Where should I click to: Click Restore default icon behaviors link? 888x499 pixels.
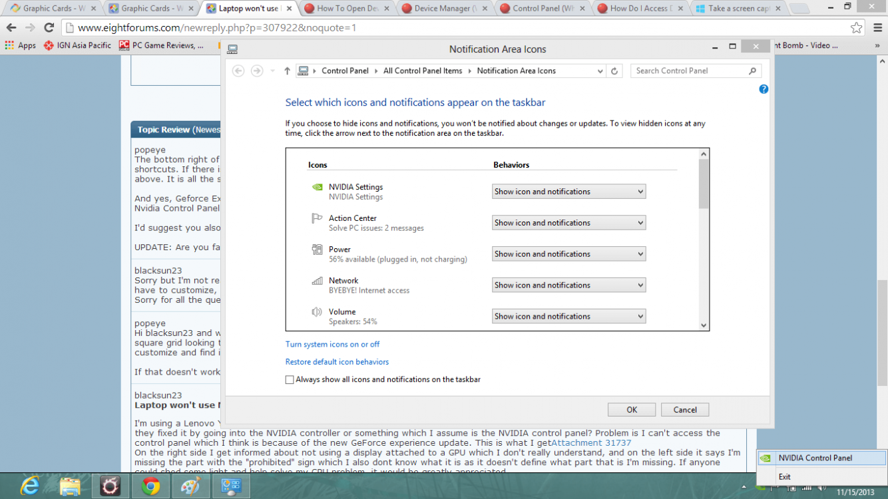[337, 362]
